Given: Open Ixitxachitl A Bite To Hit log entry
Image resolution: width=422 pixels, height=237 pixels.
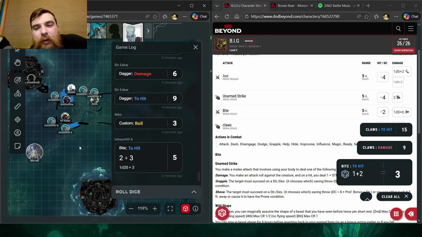Looking at the screenshot, I should point(148,158).
